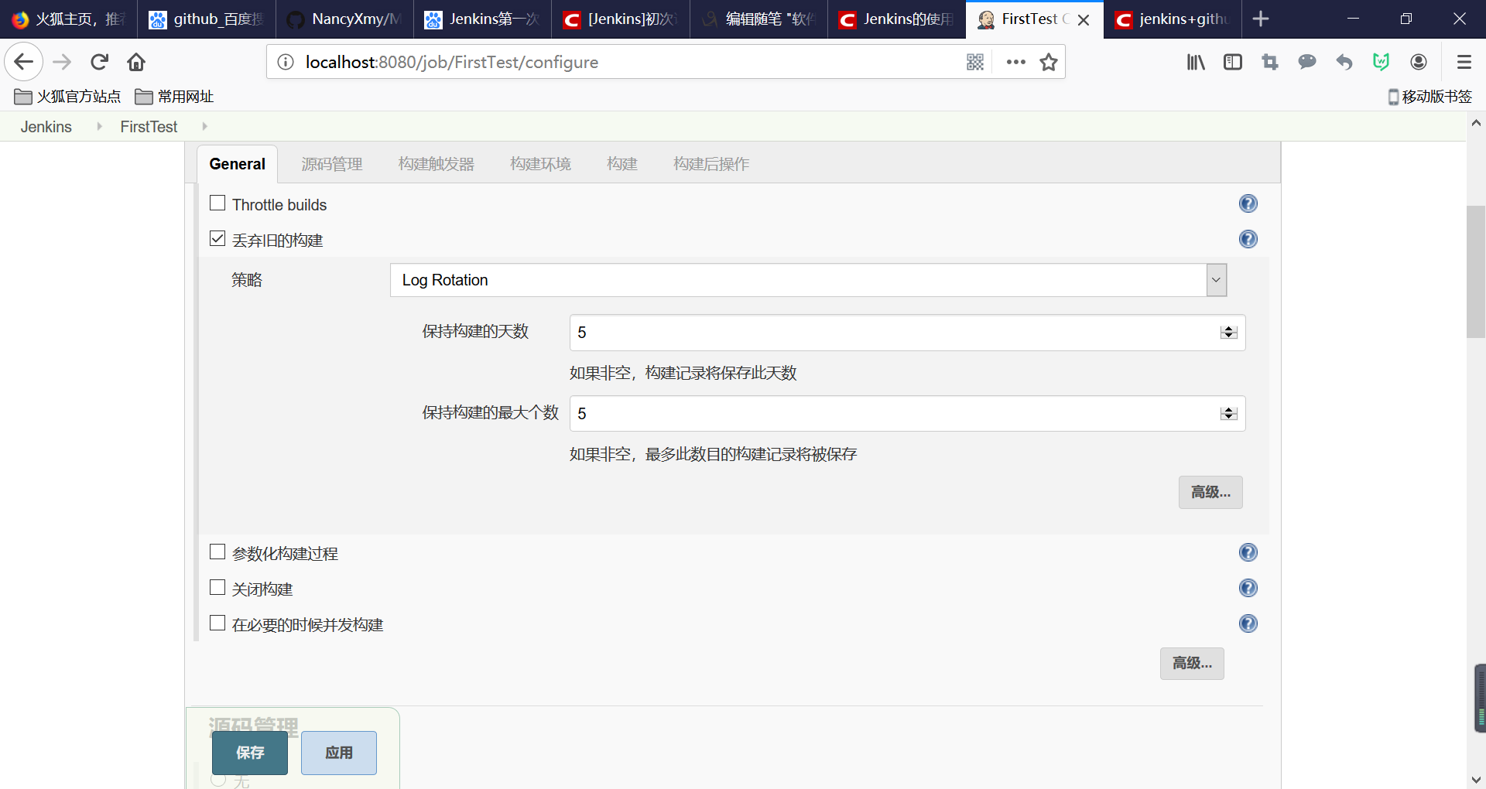Viewport: 1486px width, 789px height.
Task: Click the scrollbar down arrow
Action: click(1476, 780)
